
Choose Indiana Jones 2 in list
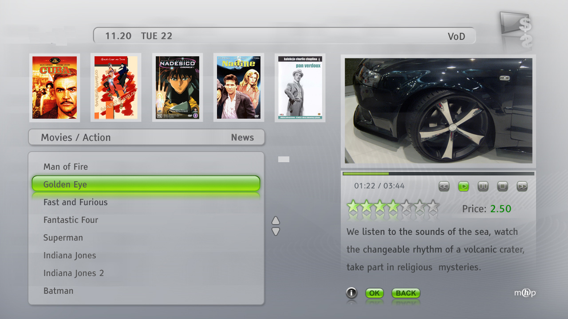point(74,273)
